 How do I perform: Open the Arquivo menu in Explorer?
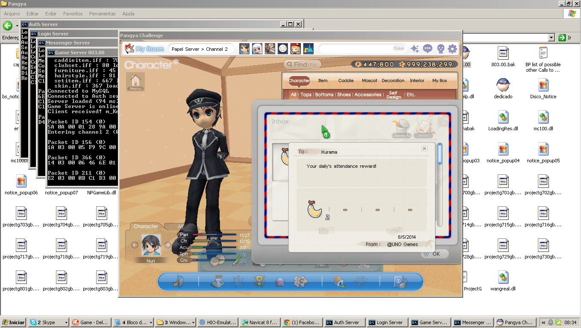point(12,14)
